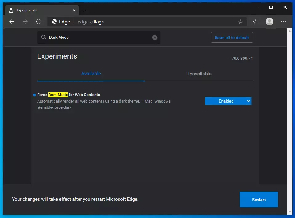The image size is (295, 218).
Task: Maximize the Edge window
Action: coord(271,7)
